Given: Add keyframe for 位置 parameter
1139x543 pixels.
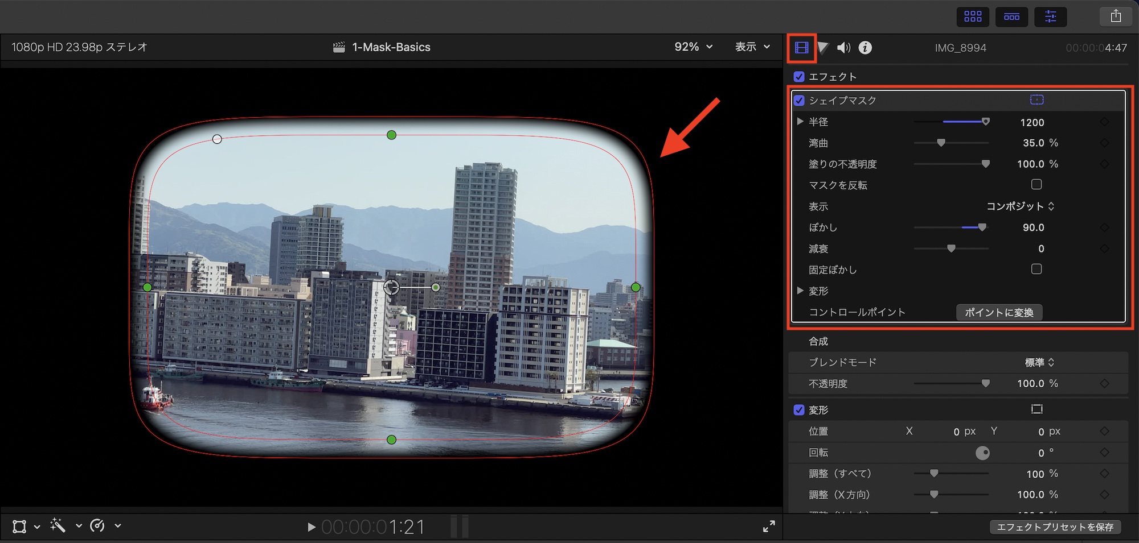Looking at the screenshot, I should point(1104,432).
